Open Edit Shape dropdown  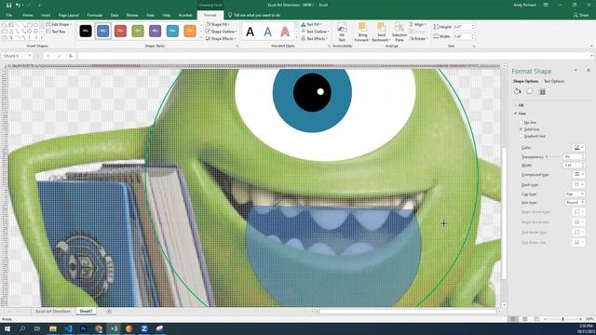coord(59,24)
